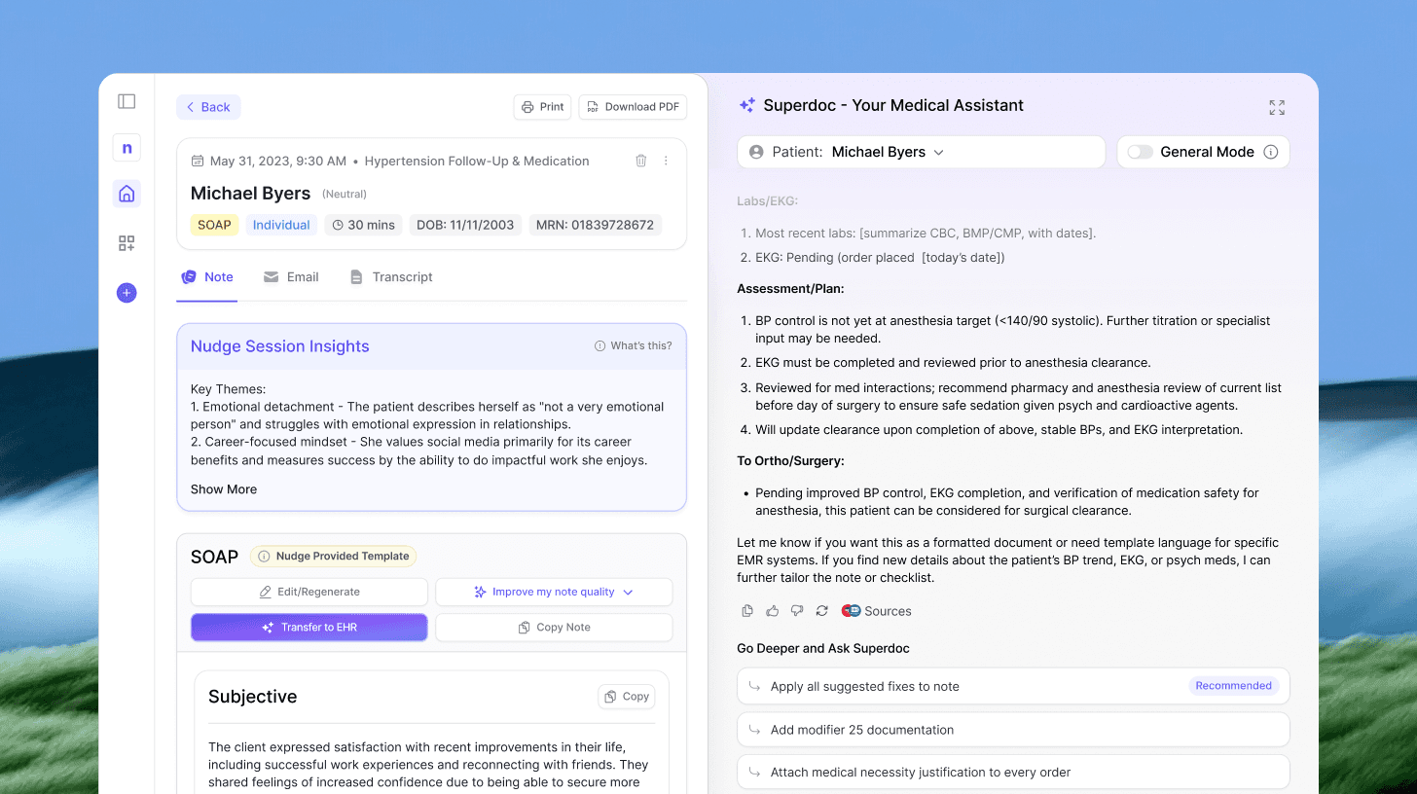Click the Go Deeper and Ask Superdoc heading
The height and width of the screenshot is (794, 1417).
click(x=823, y=648)
